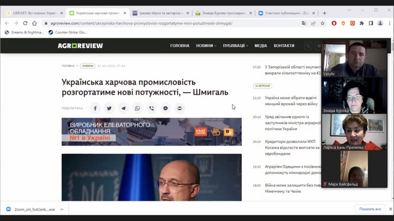This screenshot has height=221, width=394.
Task: Select the Лариса Баль-Прилипко video tile
Action: click(355, 133)
